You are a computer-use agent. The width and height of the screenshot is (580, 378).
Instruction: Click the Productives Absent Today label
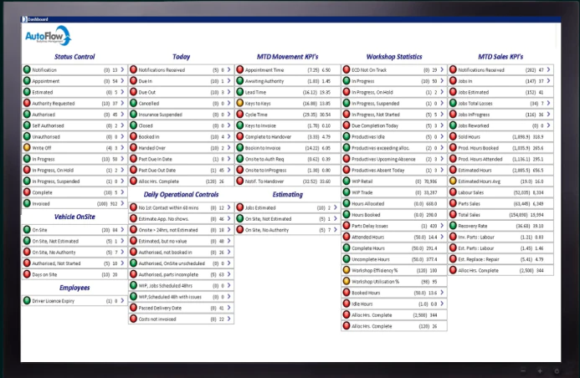(x=378, y=171)
